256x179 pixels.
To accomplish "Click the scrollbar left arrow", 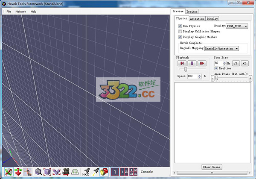I will click(x=175, y=173).
